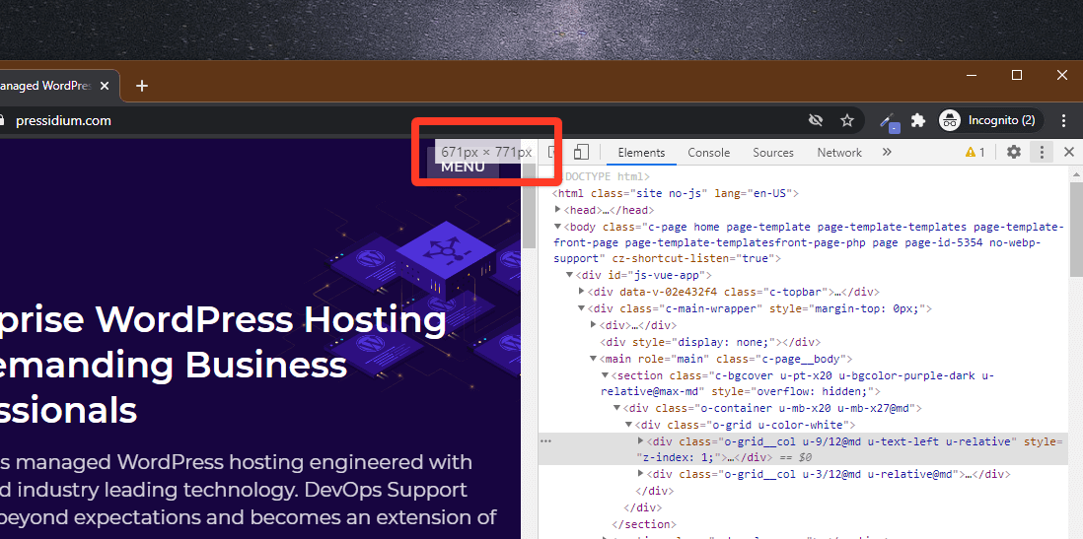Switch to the Elements tab

point(641,153)
